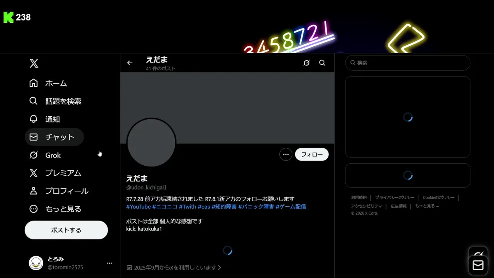Click the @udon_kichigai1 handle text

coord(146,188)
